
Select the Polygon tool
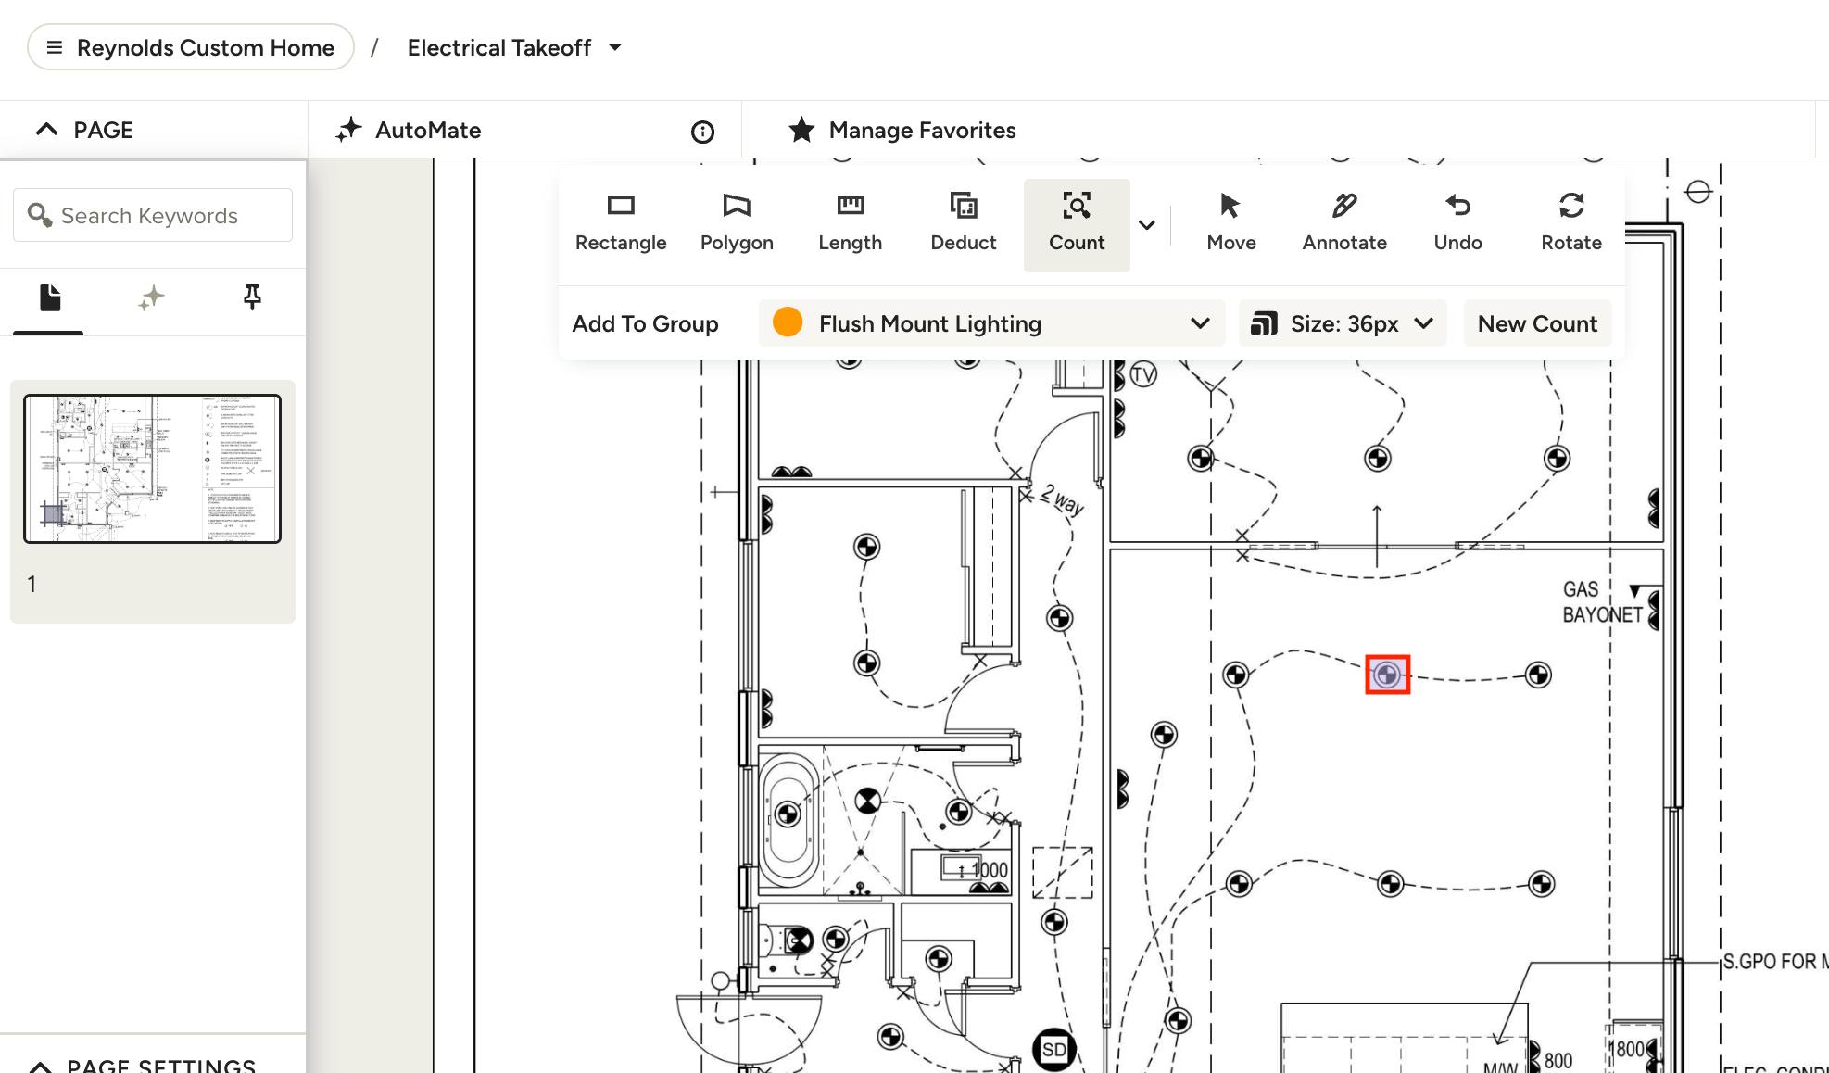(x=736, y=223)
